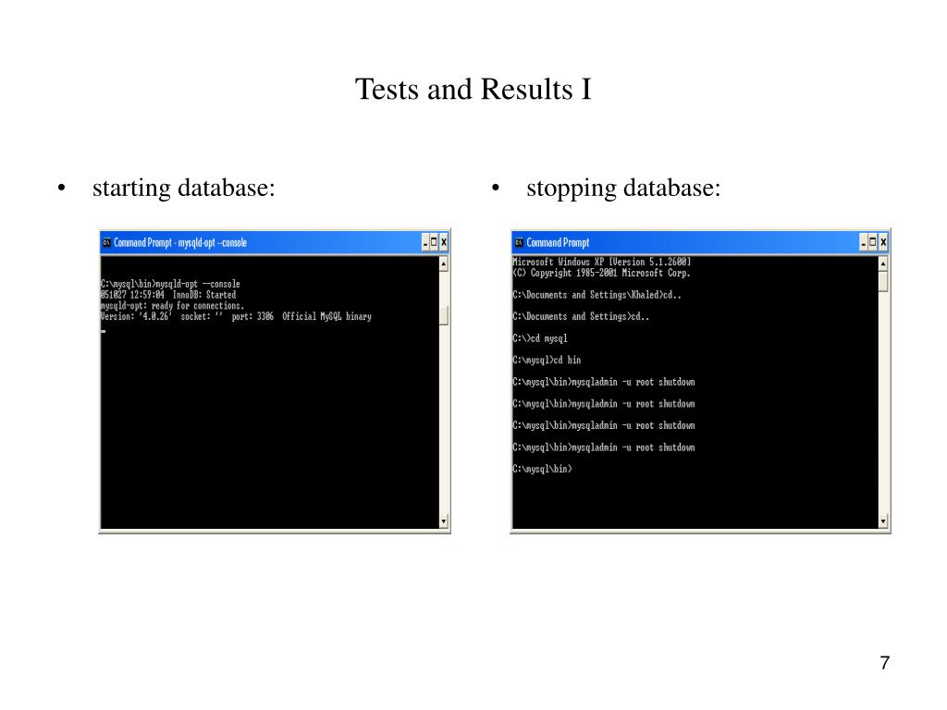Click the 'Version: 4.0.26' output line
Image resolution: width=947 pixels, height=710 pixels.
point(236,316)
